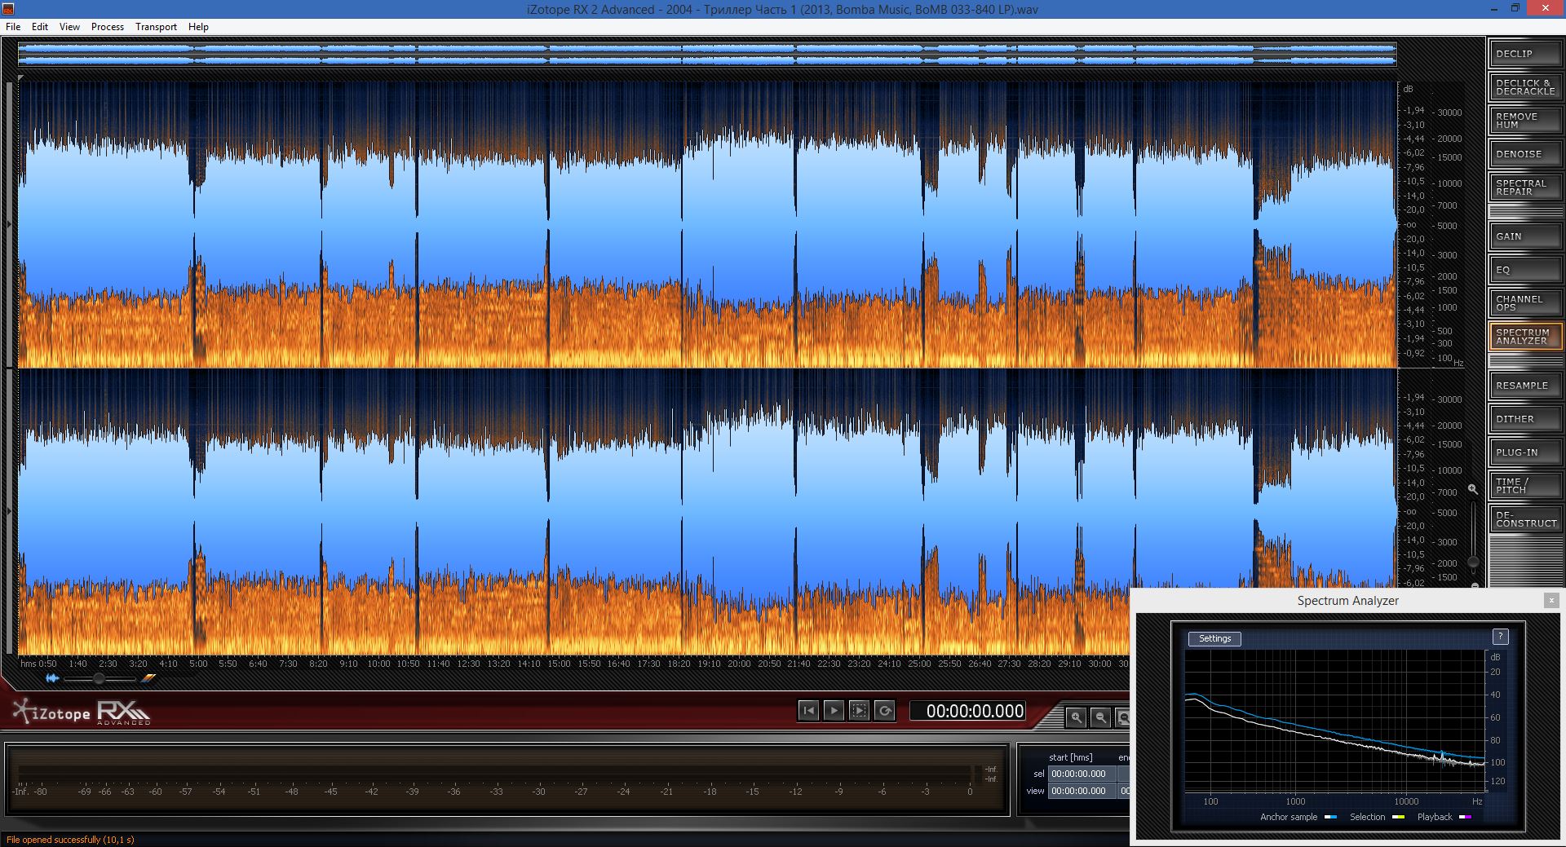Viewport: 1566px width, 847px height.
Task: Open the Time / Pitch module
Action: [1524, 486]
